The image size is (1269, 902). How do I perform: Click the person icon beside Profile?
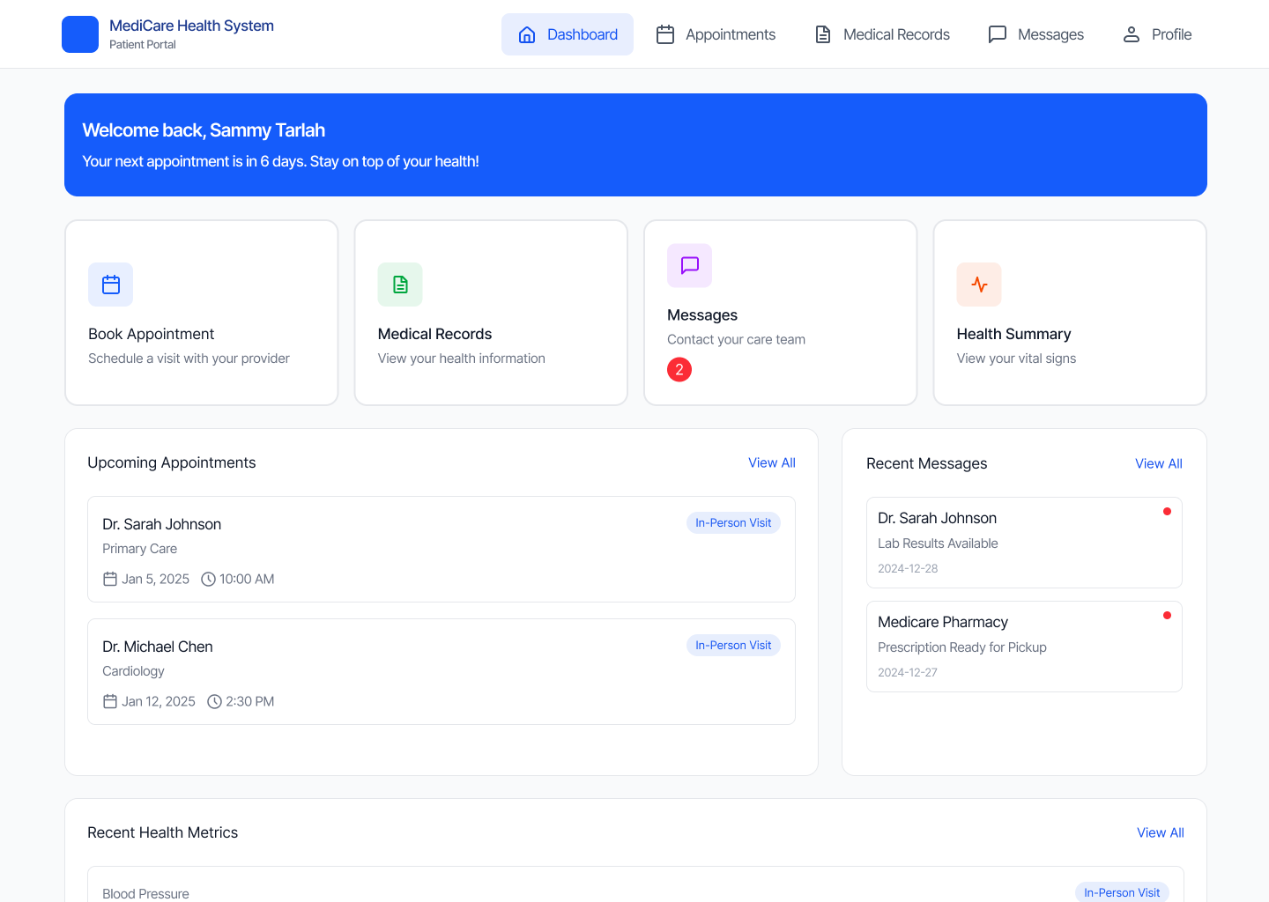coord(1132,34)
